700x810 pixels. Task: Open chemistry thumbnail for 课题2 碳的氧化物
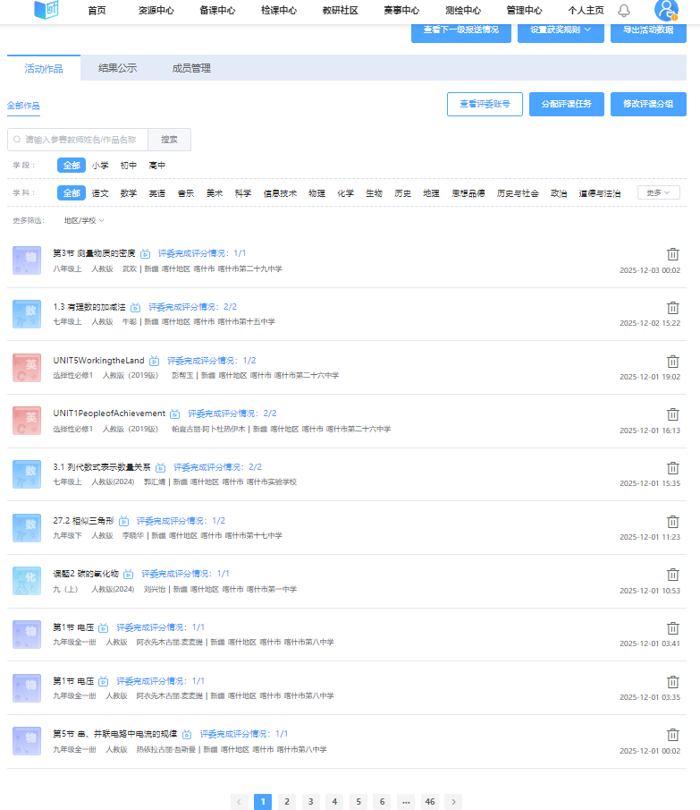coord(27,581)
